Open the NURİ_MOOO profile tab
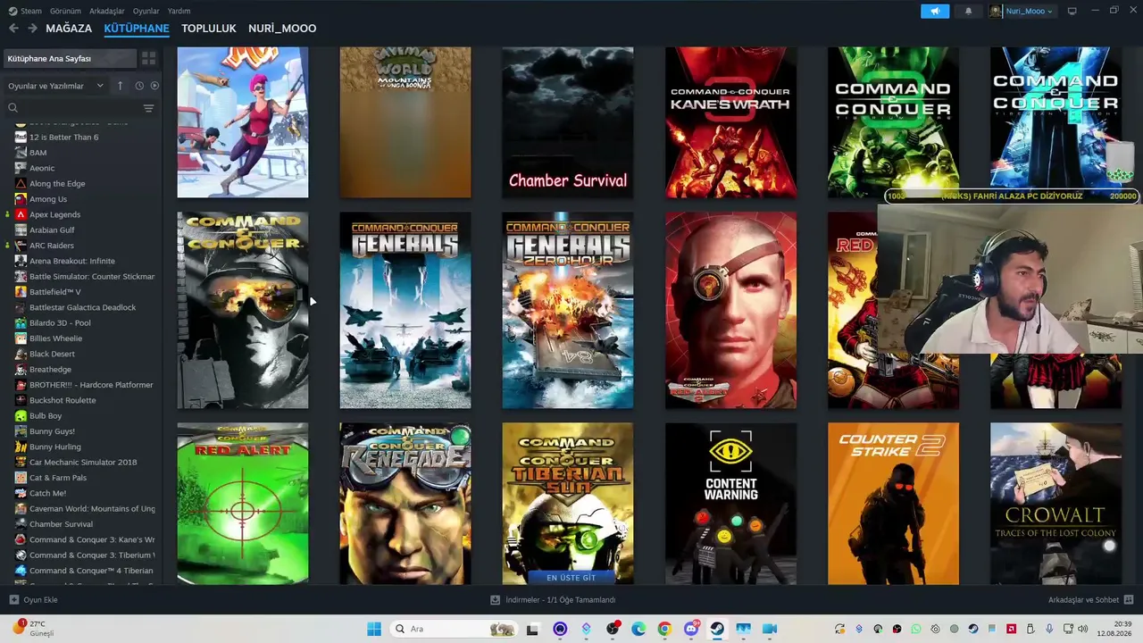Viewport: 1143px width, 643px height. [x=282, y=29]
